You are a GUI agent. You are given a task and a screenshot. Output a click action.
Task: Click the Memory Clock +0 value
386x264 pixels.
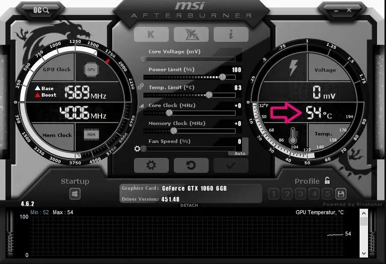(x=238, y=124)
